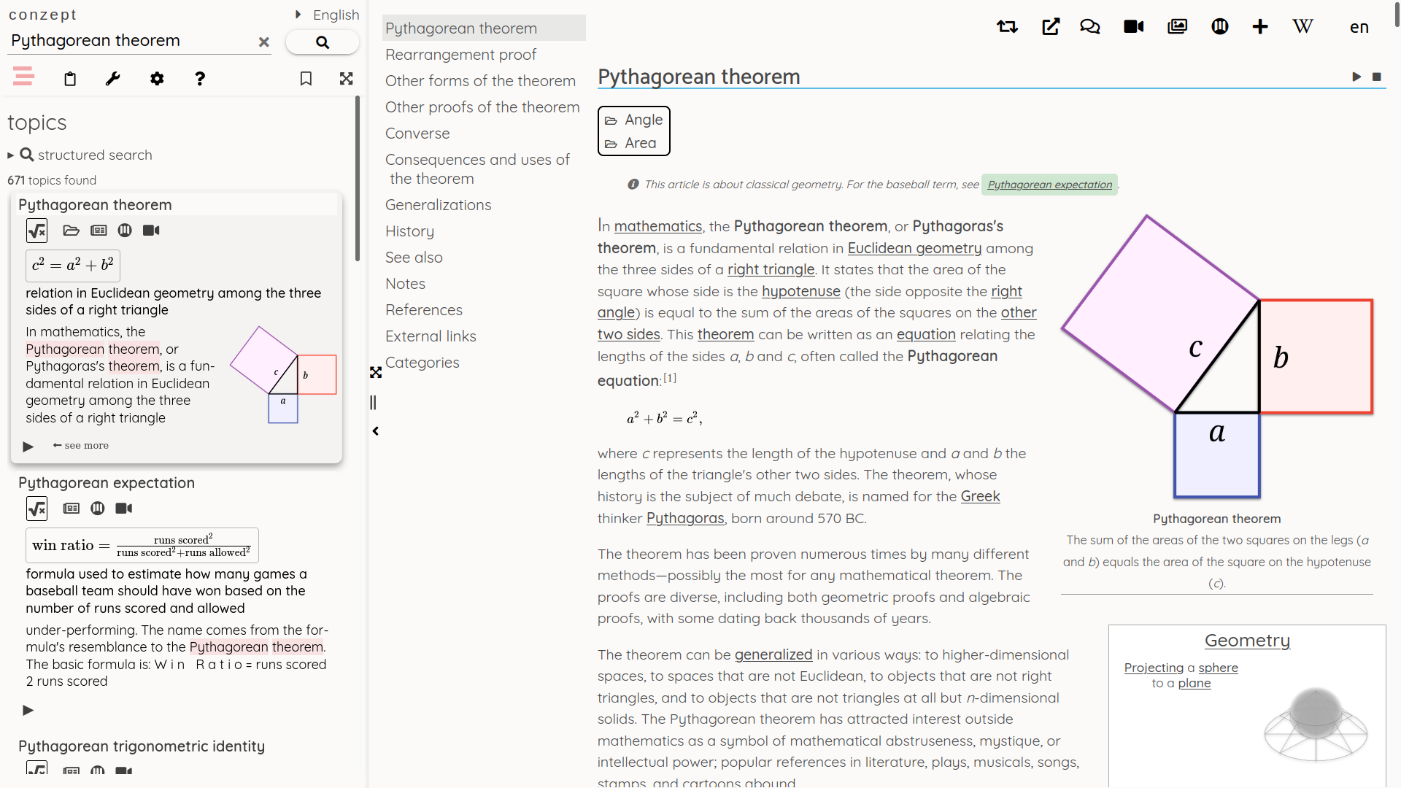This screenshot has height=788, width=1401.
Task: Click news icon on Pythagorean theorem card
Action: 99,231
